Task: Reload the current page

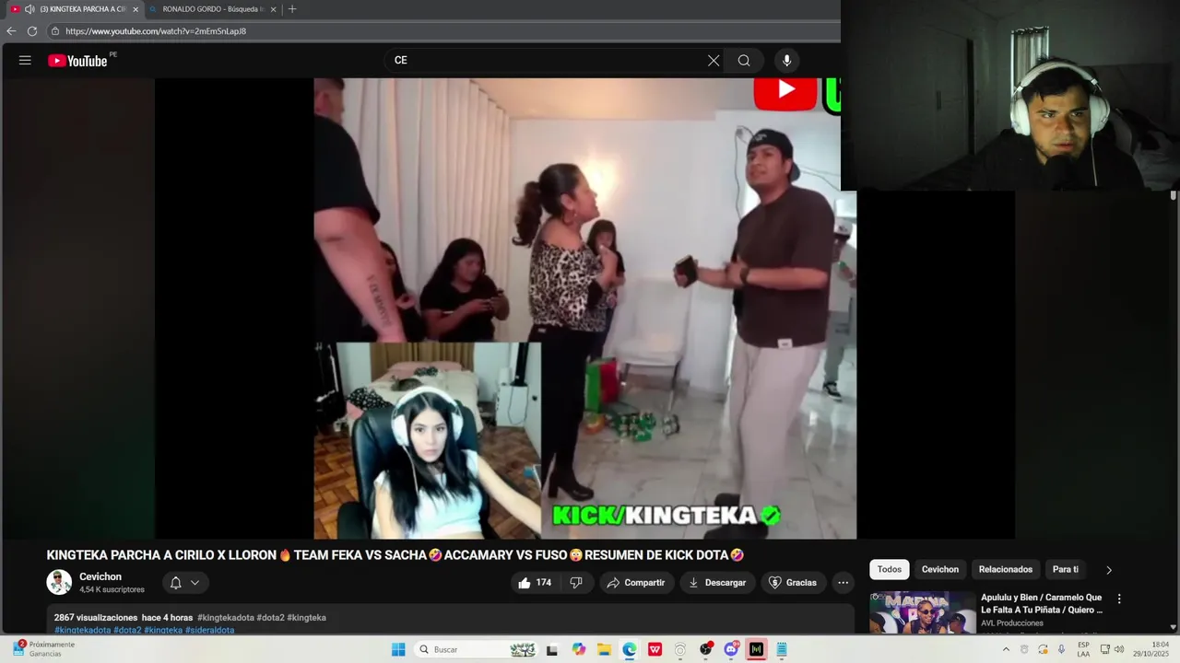Action: pyautogui.click(x=32, y=30)
